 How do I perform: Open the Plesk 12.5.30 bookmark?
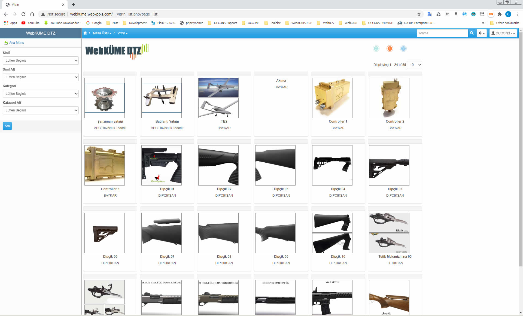163,23
